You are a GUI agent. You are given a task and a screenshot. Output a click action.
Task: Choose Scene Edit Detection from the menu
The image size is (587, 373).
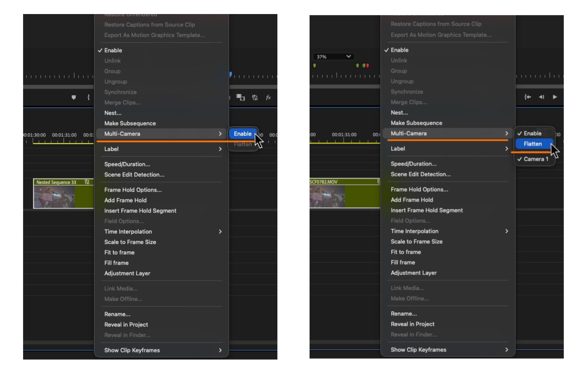click(x=134, y=174)
